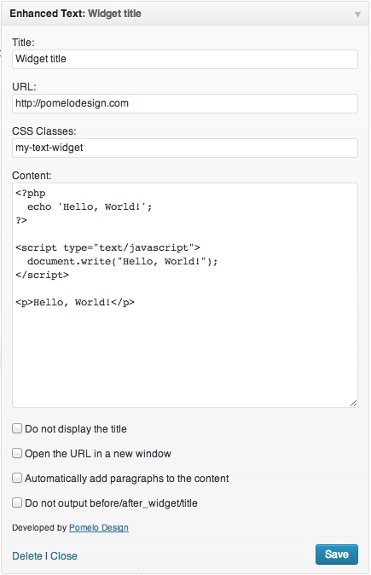371x575 pixels.
Task: Click inside the Content textarea
Action: 185,295
